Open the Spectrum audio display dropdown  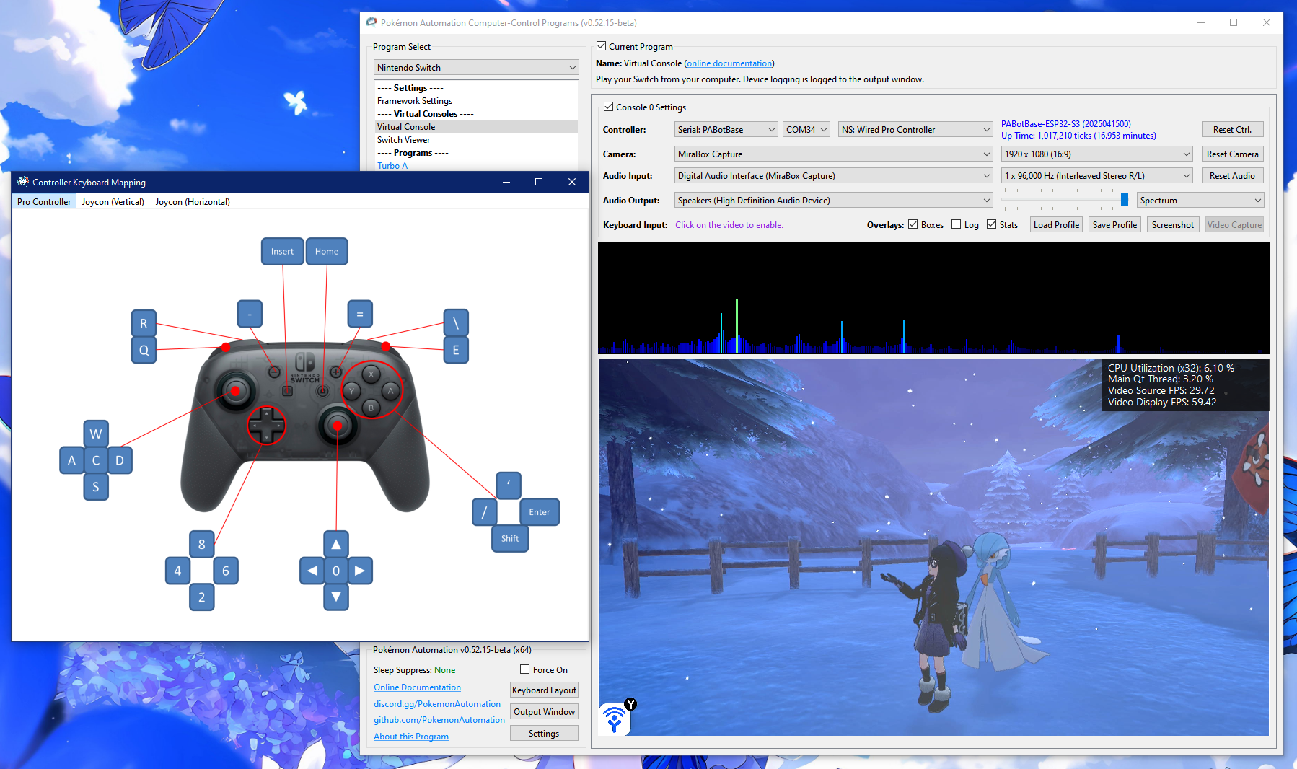point(1200,201)
